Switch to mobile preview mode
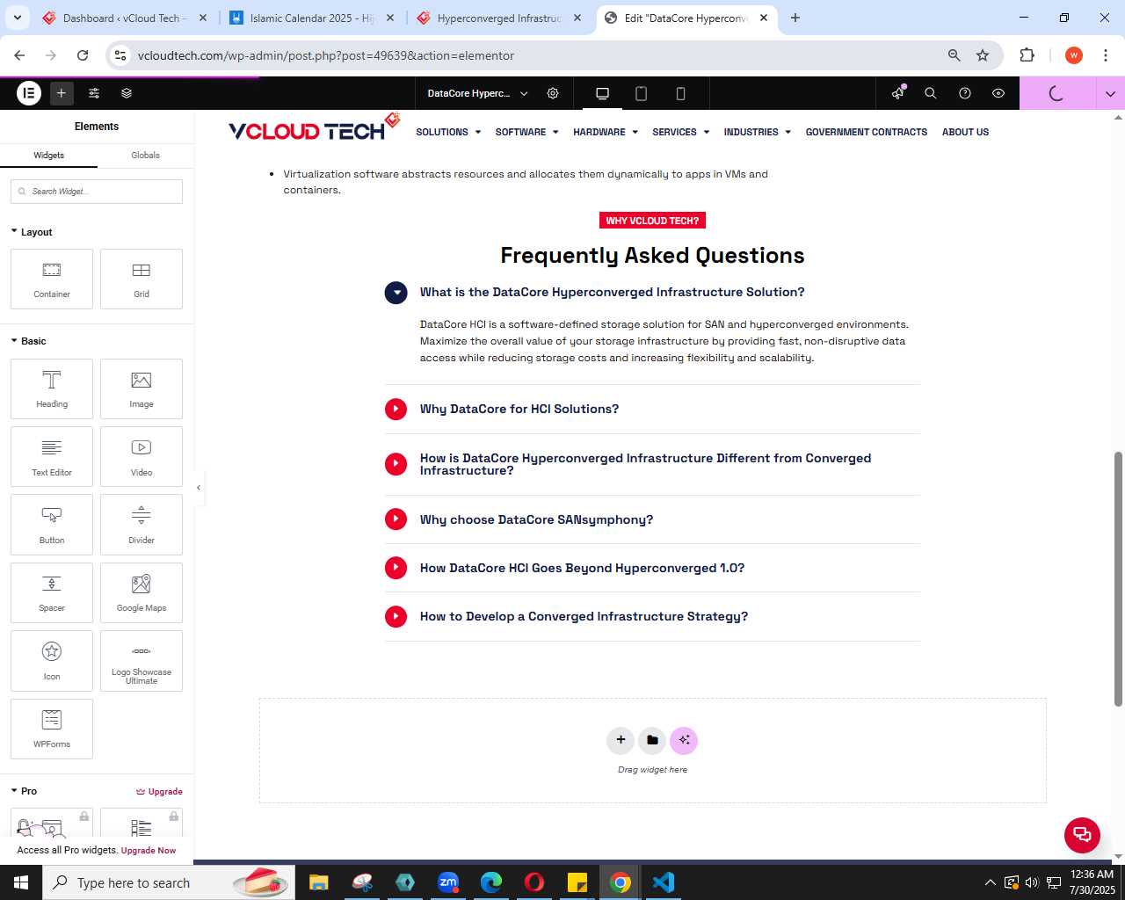 coord(680,93)
